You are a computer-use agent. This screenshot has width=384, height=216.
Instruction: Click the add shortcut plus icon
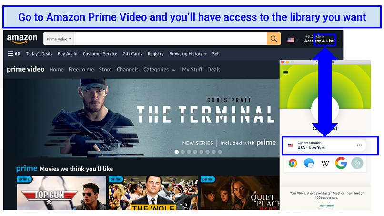[x=357, y=163]
